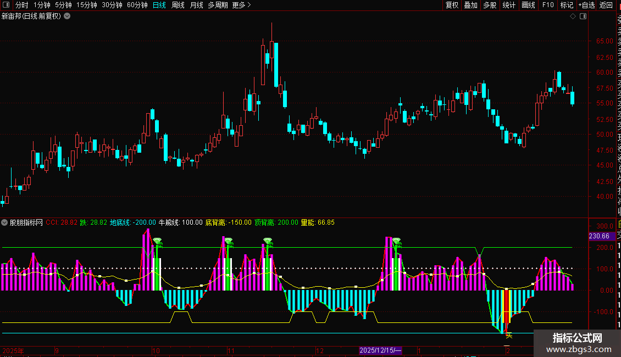Screen dimensions: 621x357
Task: Select the 60分钟 period tab
Action: (x=137, y=5)
